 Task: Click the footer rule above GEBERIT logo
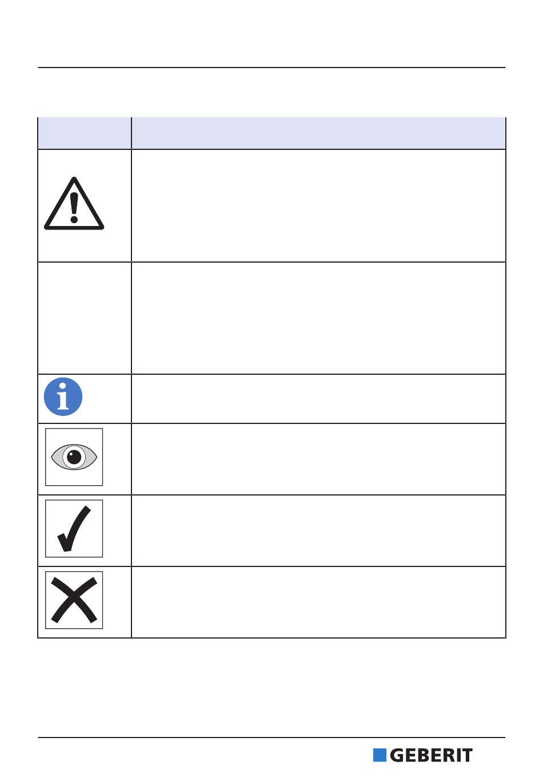272,738
